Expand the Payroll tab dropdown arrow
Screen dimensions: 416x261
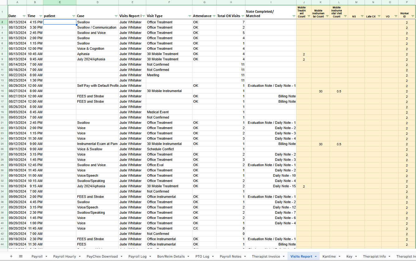tap(46, 257)
